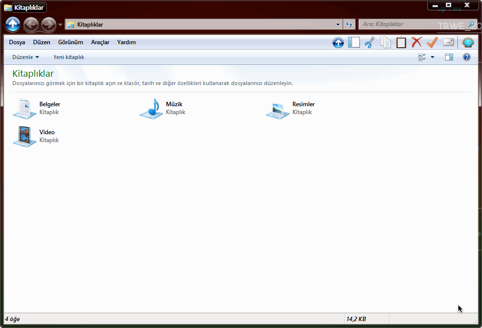Screen dimensions: 482x328
Task: Open the Dosya menu
Action: pos(17,42)
